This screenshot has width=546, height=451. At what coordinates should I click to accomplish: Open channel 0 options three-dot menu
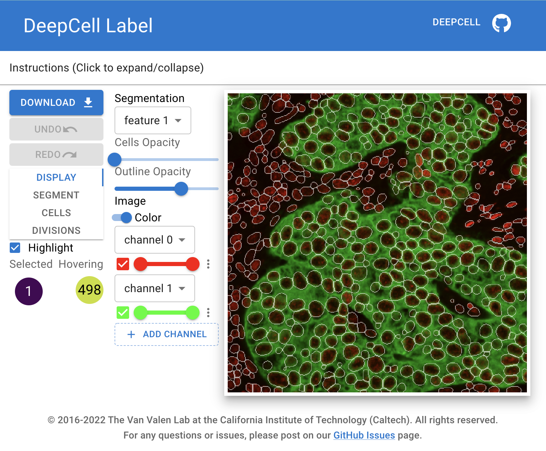pos(208,264)
